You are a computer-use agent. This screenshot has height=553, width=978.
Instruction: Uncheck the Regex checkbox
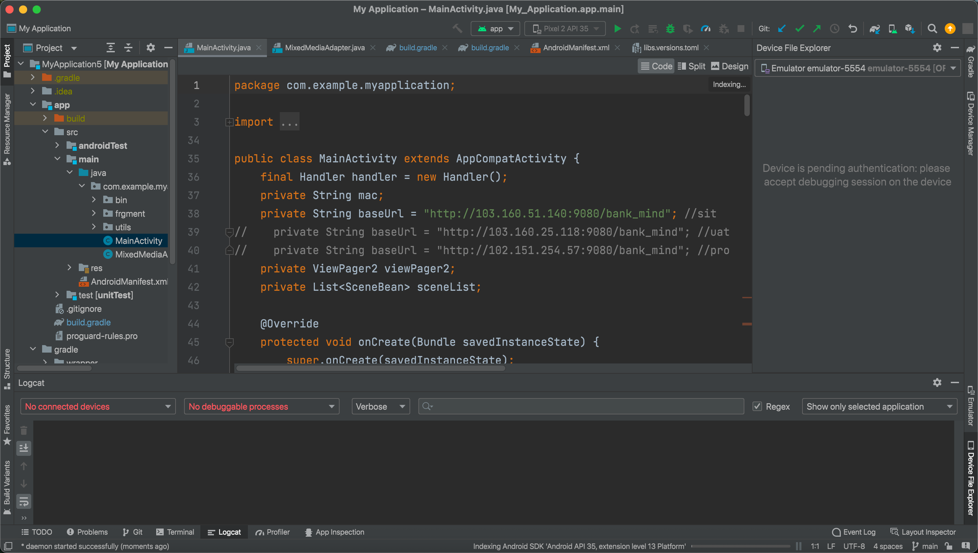757,406
